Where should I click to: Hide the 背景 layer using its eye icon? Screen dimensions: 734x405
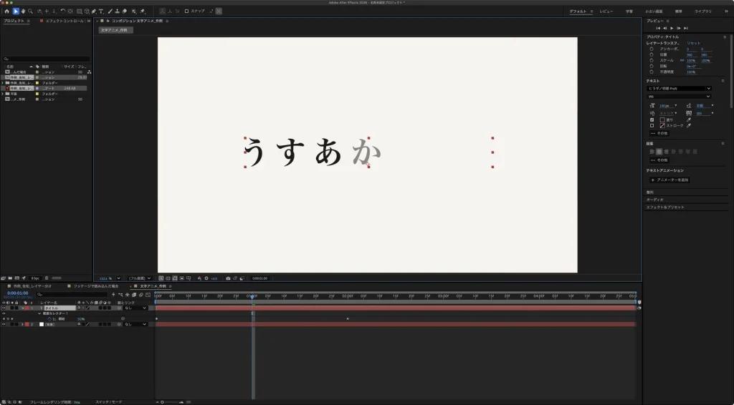(4, 324)
